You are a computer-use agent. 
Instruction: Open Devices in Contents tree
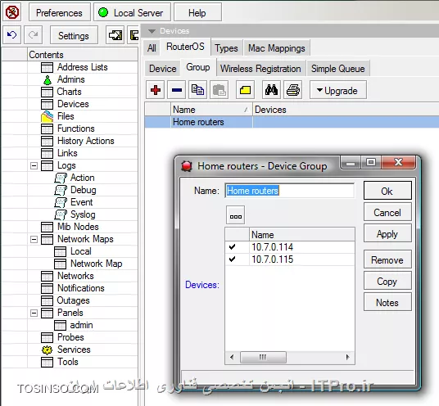73,104
